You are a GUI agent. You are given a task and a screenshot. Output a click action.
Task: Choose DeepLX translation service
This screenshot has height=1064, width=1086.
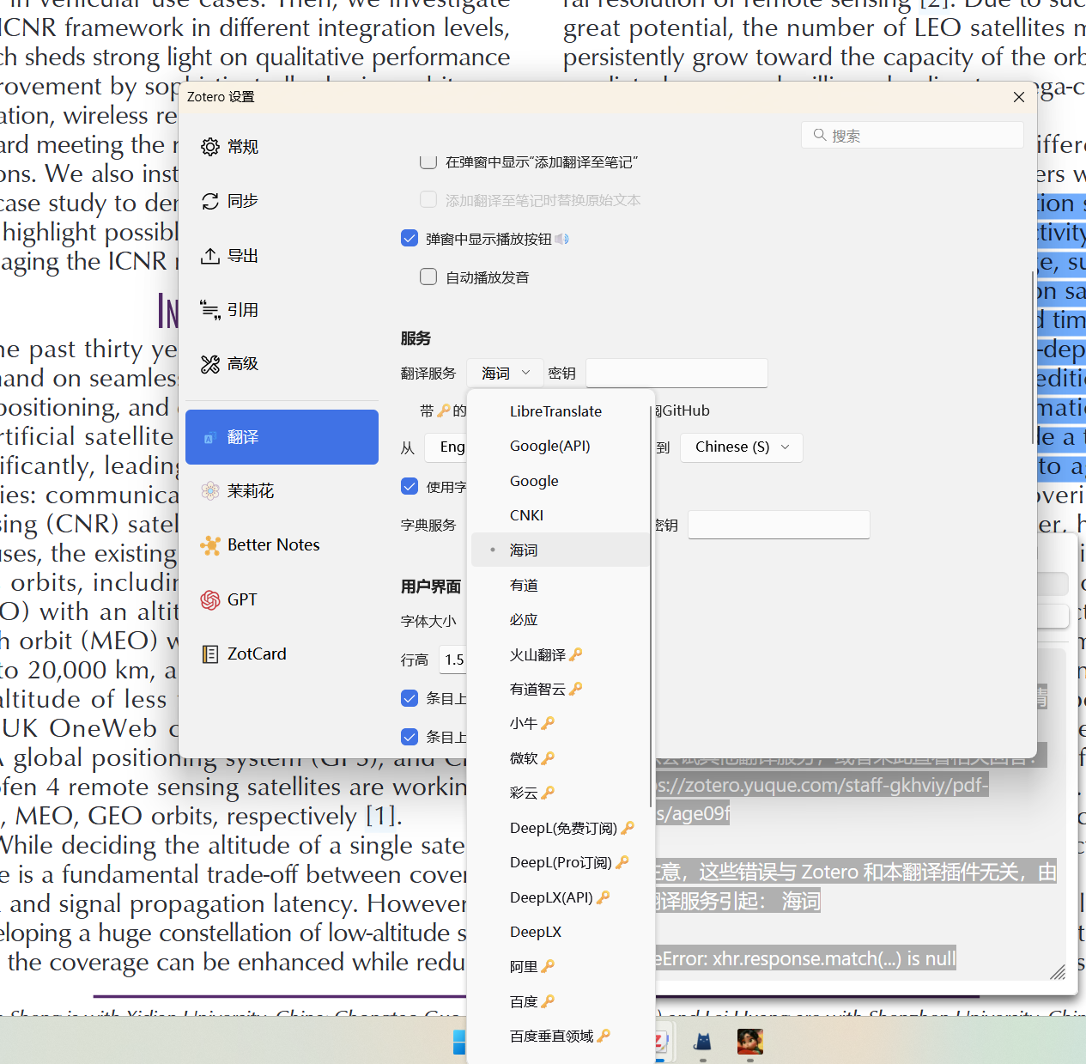(x=560, y=932)
